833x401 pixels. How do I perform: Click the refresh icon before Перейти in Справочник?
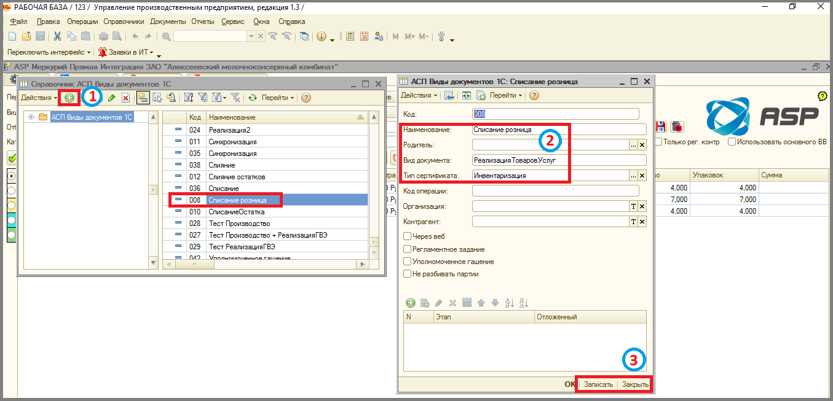[x=252, y=98]
